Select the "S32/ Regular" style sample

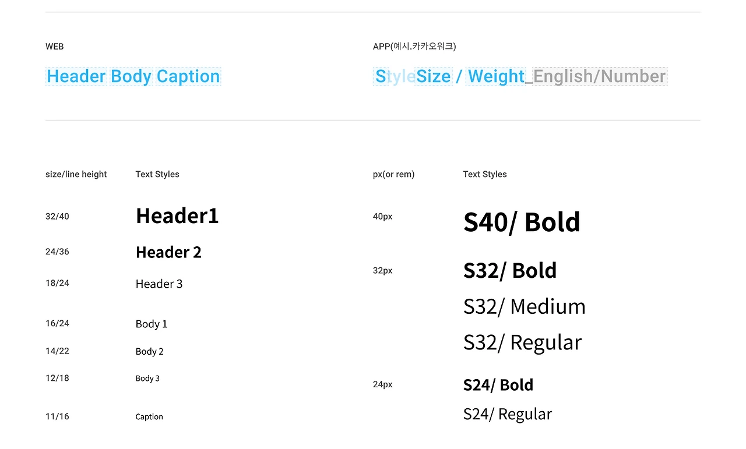click(522, 342)
